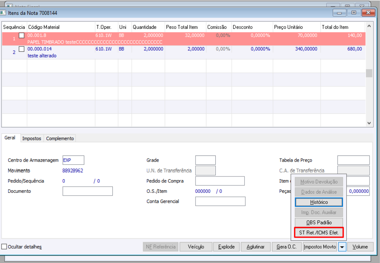The image size is (380, 263).
Task: Click the Veículo button
Action: [196, 247]
